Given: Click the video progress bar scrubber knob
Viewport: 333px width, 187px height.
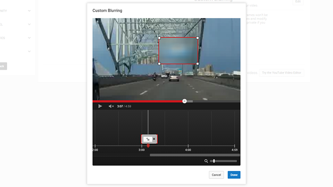Looking at the screenshot, I should point(184,101).
